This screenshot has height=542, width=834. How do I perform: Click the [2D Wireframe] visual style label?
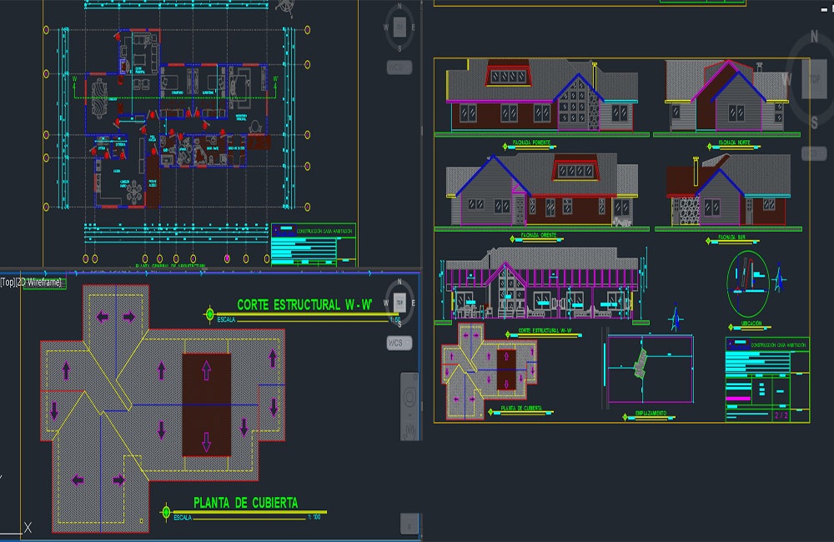point(39,283)
